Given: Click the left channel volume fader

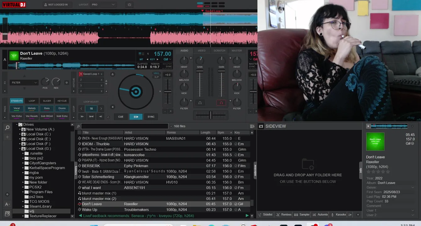Looking at the screenshot, I should 200,83.
